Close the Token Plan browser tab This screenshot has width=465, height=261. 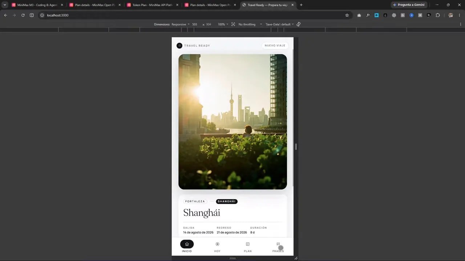(x=177, y=5)
